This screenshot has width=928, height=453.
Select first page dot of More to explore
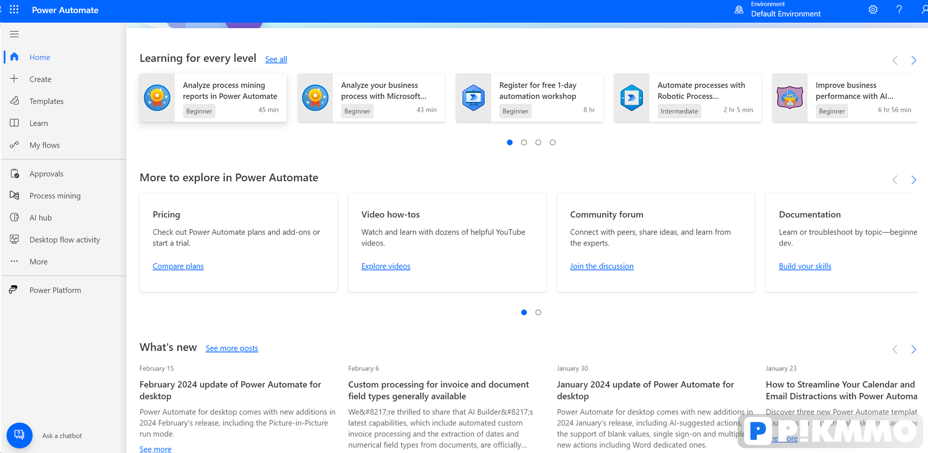(524, 312)
